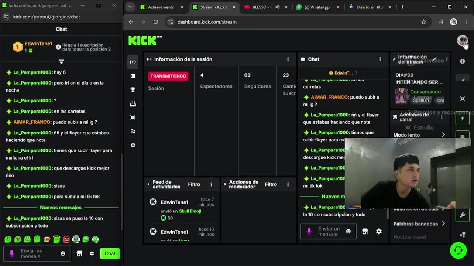Open the analytics chart icon in the sidebar
Image resolution: width=474 pixels, height=266 pixels.
pos(133,76)
